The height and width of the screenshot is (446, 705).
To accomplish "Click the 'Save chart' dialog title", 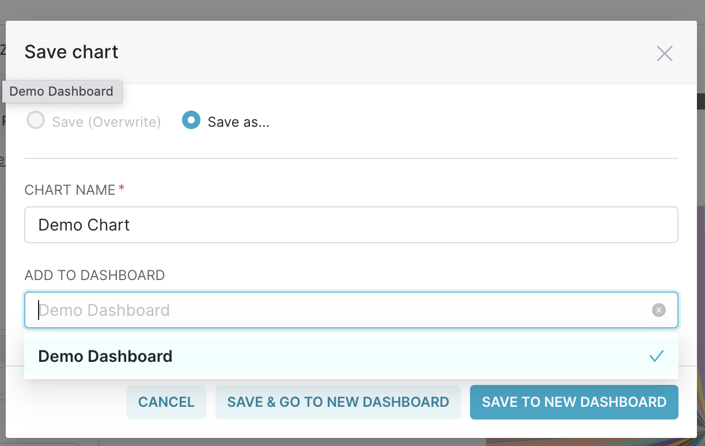I will tap(71, 52).
